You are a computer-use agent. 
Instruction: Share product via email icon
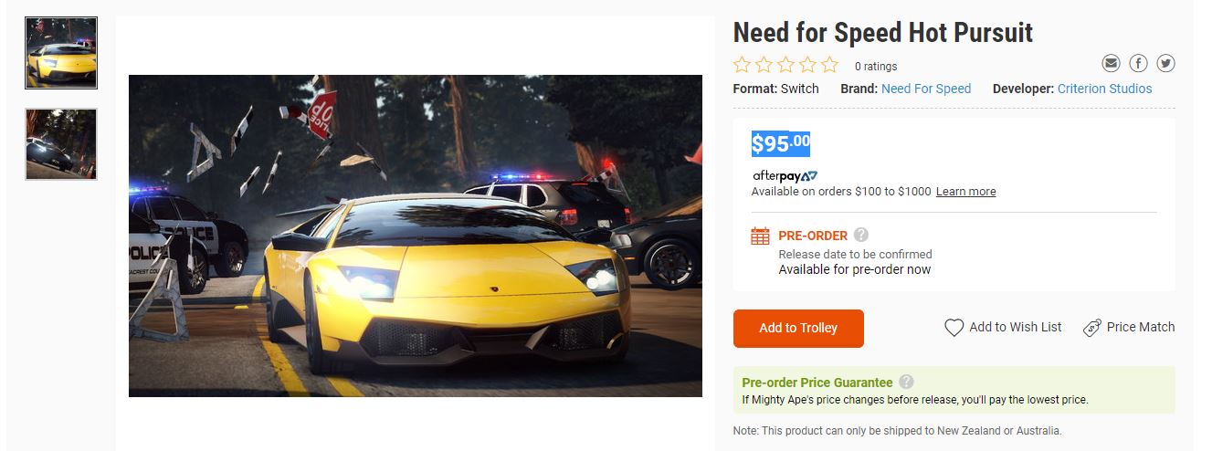pos(1111,63)
